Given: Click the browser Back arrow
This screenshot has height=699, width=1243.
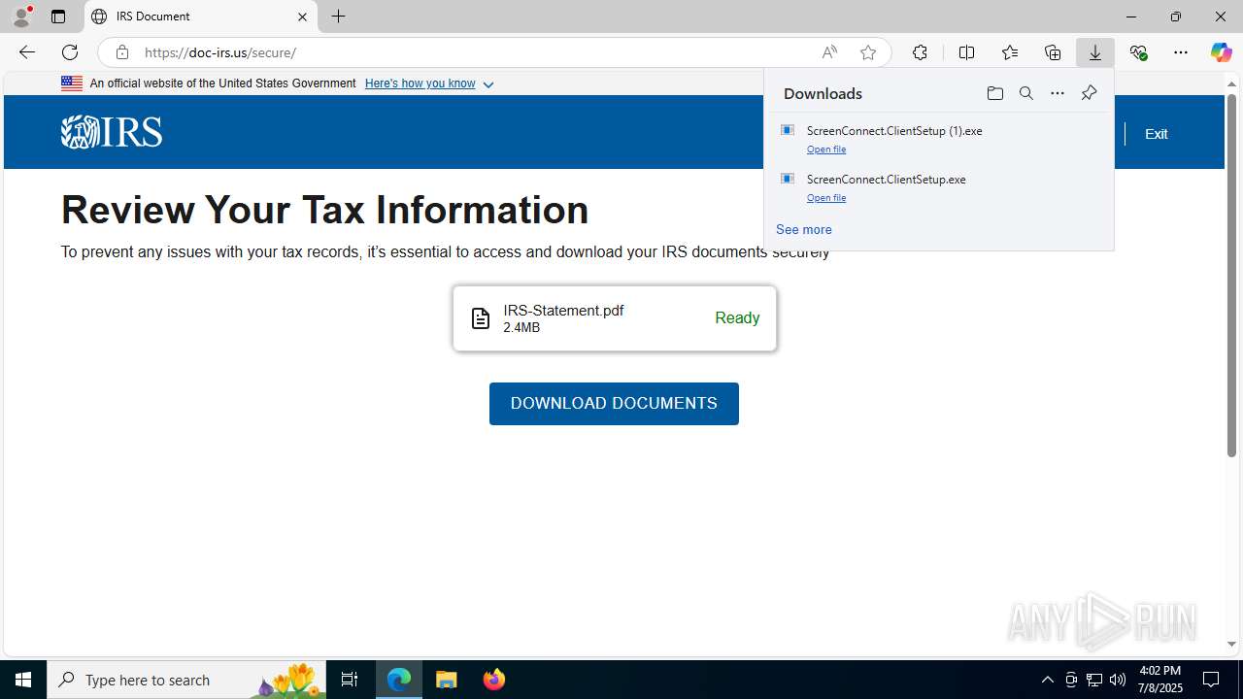Looking at the screenshot, I should click(26, 52).
